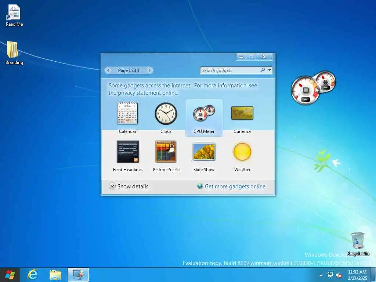Click the Slide Show label
The image size is (376, 282).
pyautogui.click(x=204, y=170)
